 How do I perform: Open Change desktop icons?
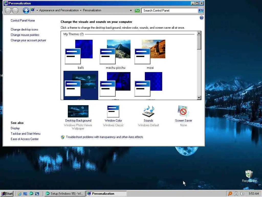click(x=24, y=29)
